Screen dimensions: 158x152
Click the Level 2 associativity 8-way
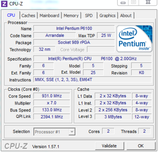tap(142, 110)
